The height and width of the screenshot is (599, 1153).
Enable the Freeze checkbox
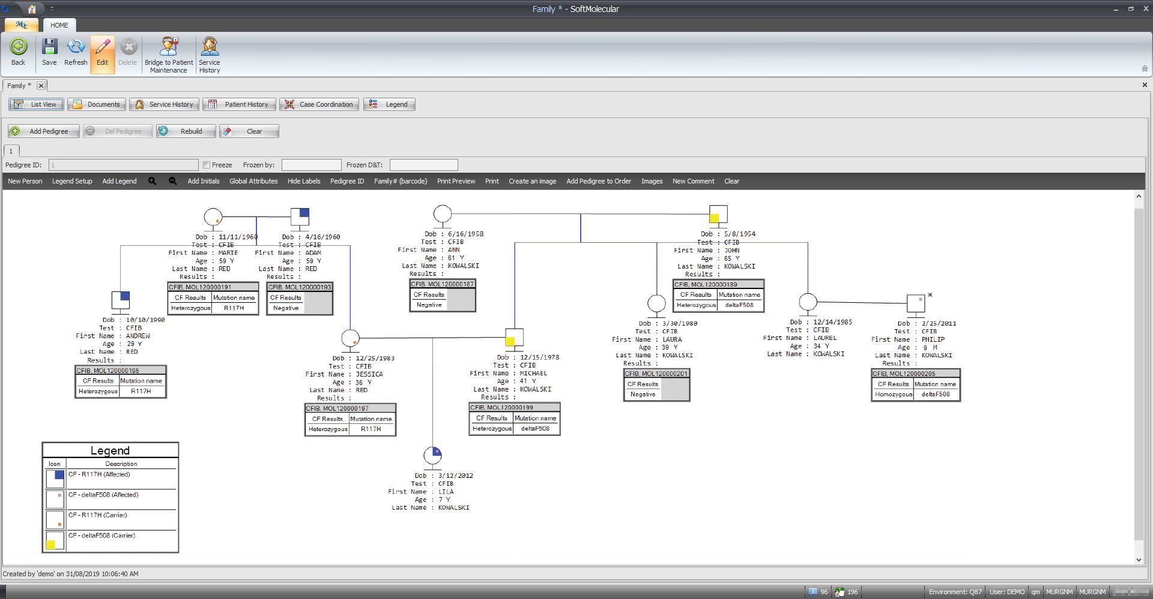pyautogui.click(x=207, y=165)
